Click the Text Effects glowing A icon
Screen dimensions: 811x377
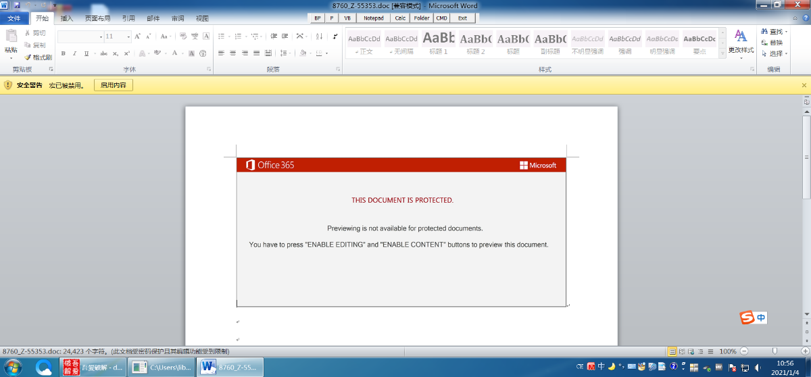[x=143, y=53]
